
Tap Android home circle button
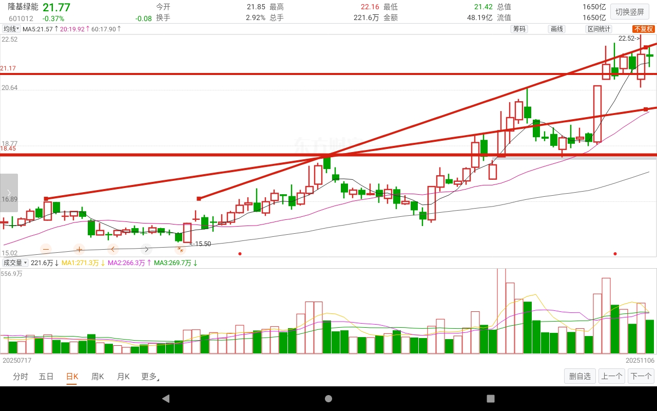click(328, 399)
